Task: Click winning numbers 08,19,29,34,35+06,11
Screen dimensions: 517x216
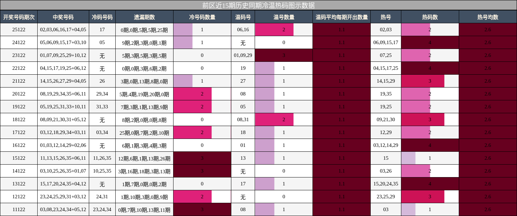Action: pos(63,94)
